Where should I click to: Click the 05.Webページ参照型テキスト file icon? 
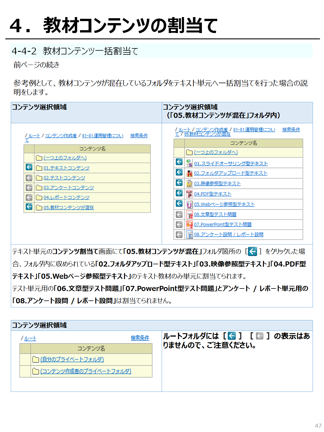189,204
